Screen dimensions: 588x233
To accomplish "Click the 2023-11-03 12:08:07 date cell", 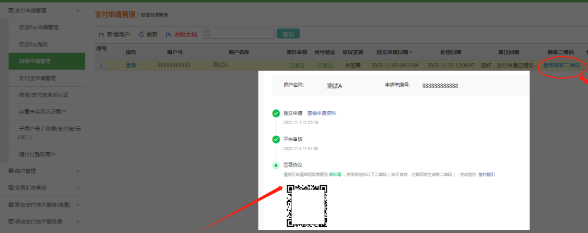I will (450, 66).
